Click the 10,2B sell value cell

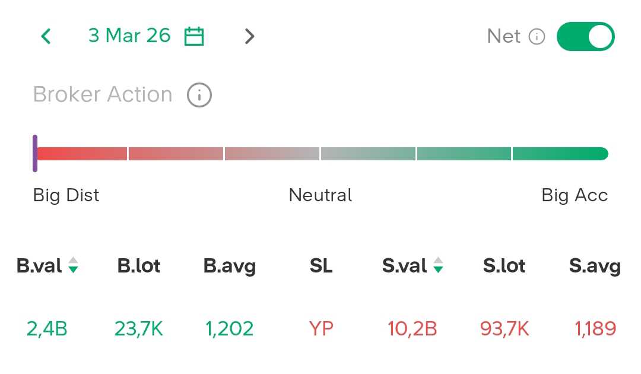point(412,328)
